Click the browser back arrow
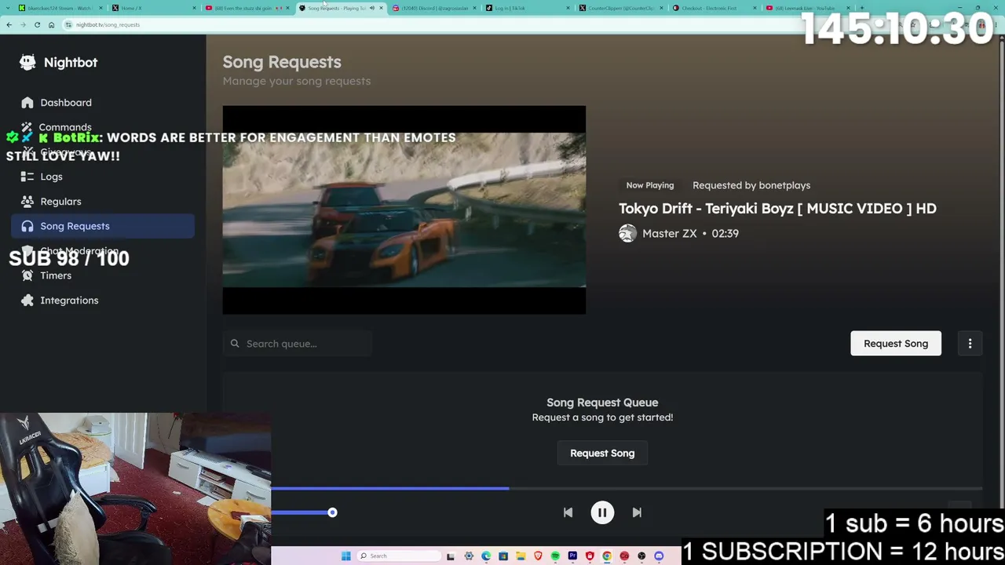 pos(9,24)
